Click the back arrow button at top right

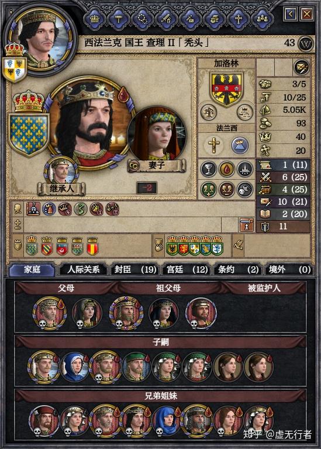(x=291, y=13)
